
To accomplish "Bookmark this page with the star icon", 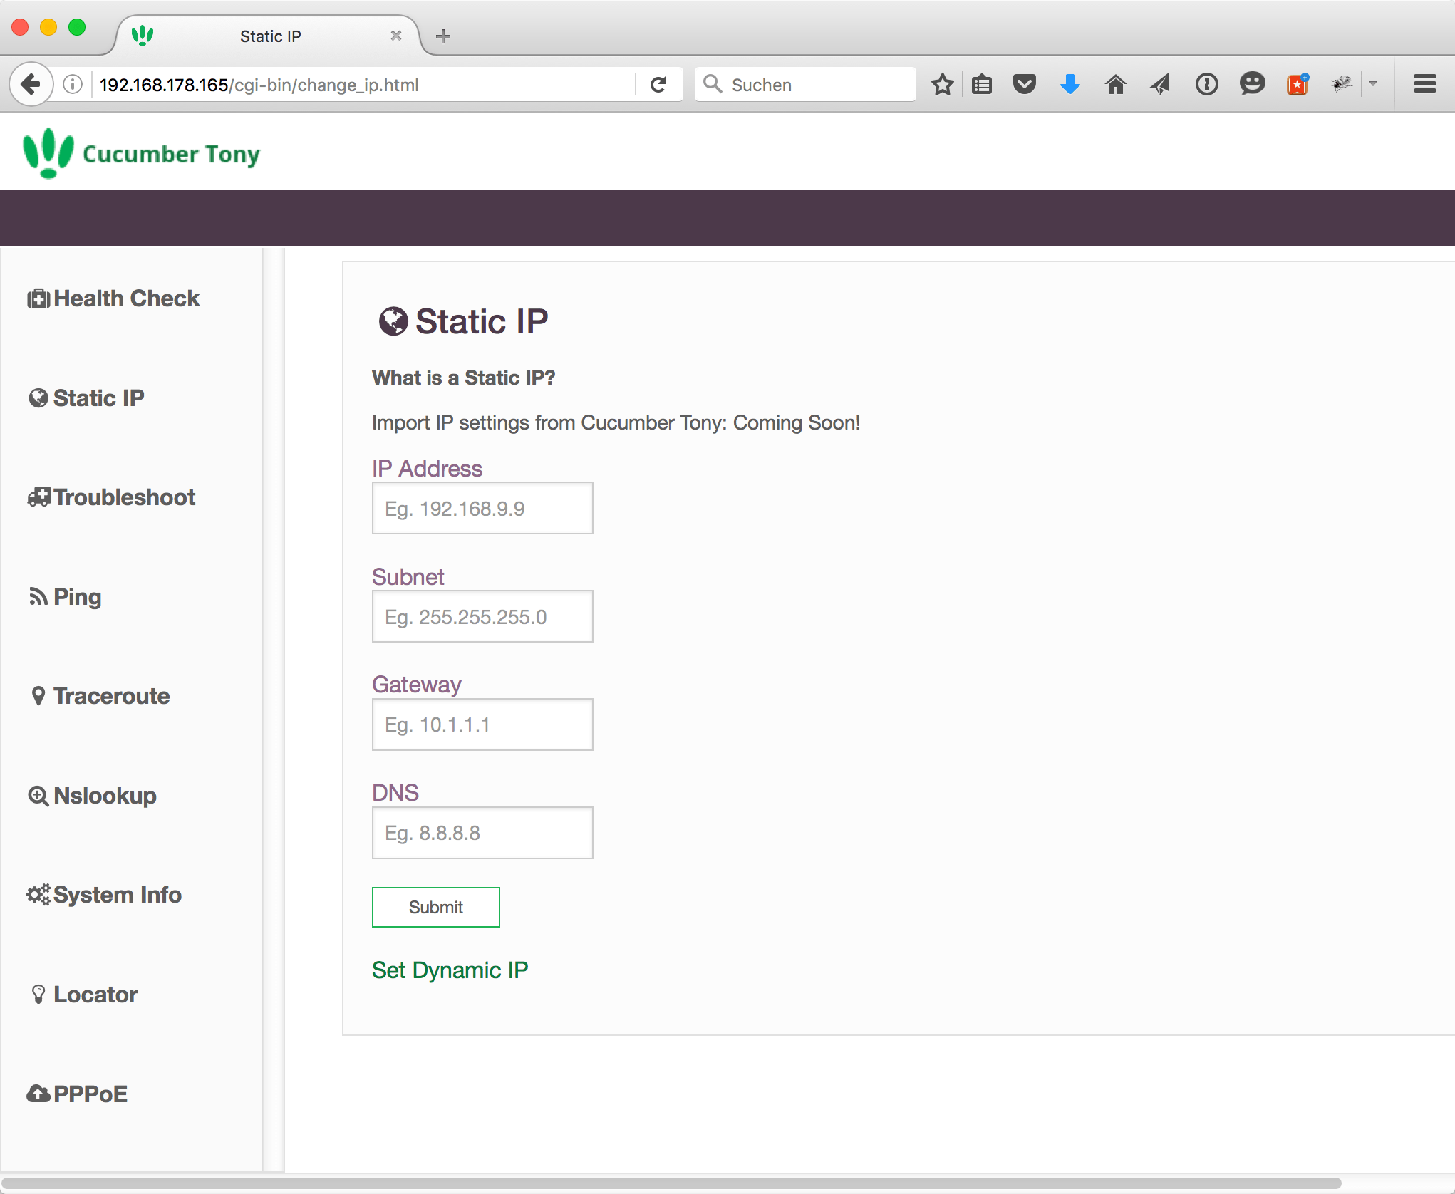I will 942,85.
